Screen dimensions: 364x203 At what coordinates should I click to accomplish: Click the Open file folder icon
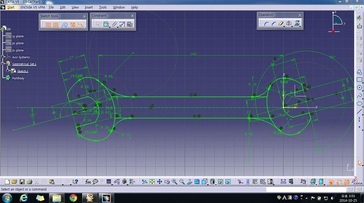click(x=14, y=182)
